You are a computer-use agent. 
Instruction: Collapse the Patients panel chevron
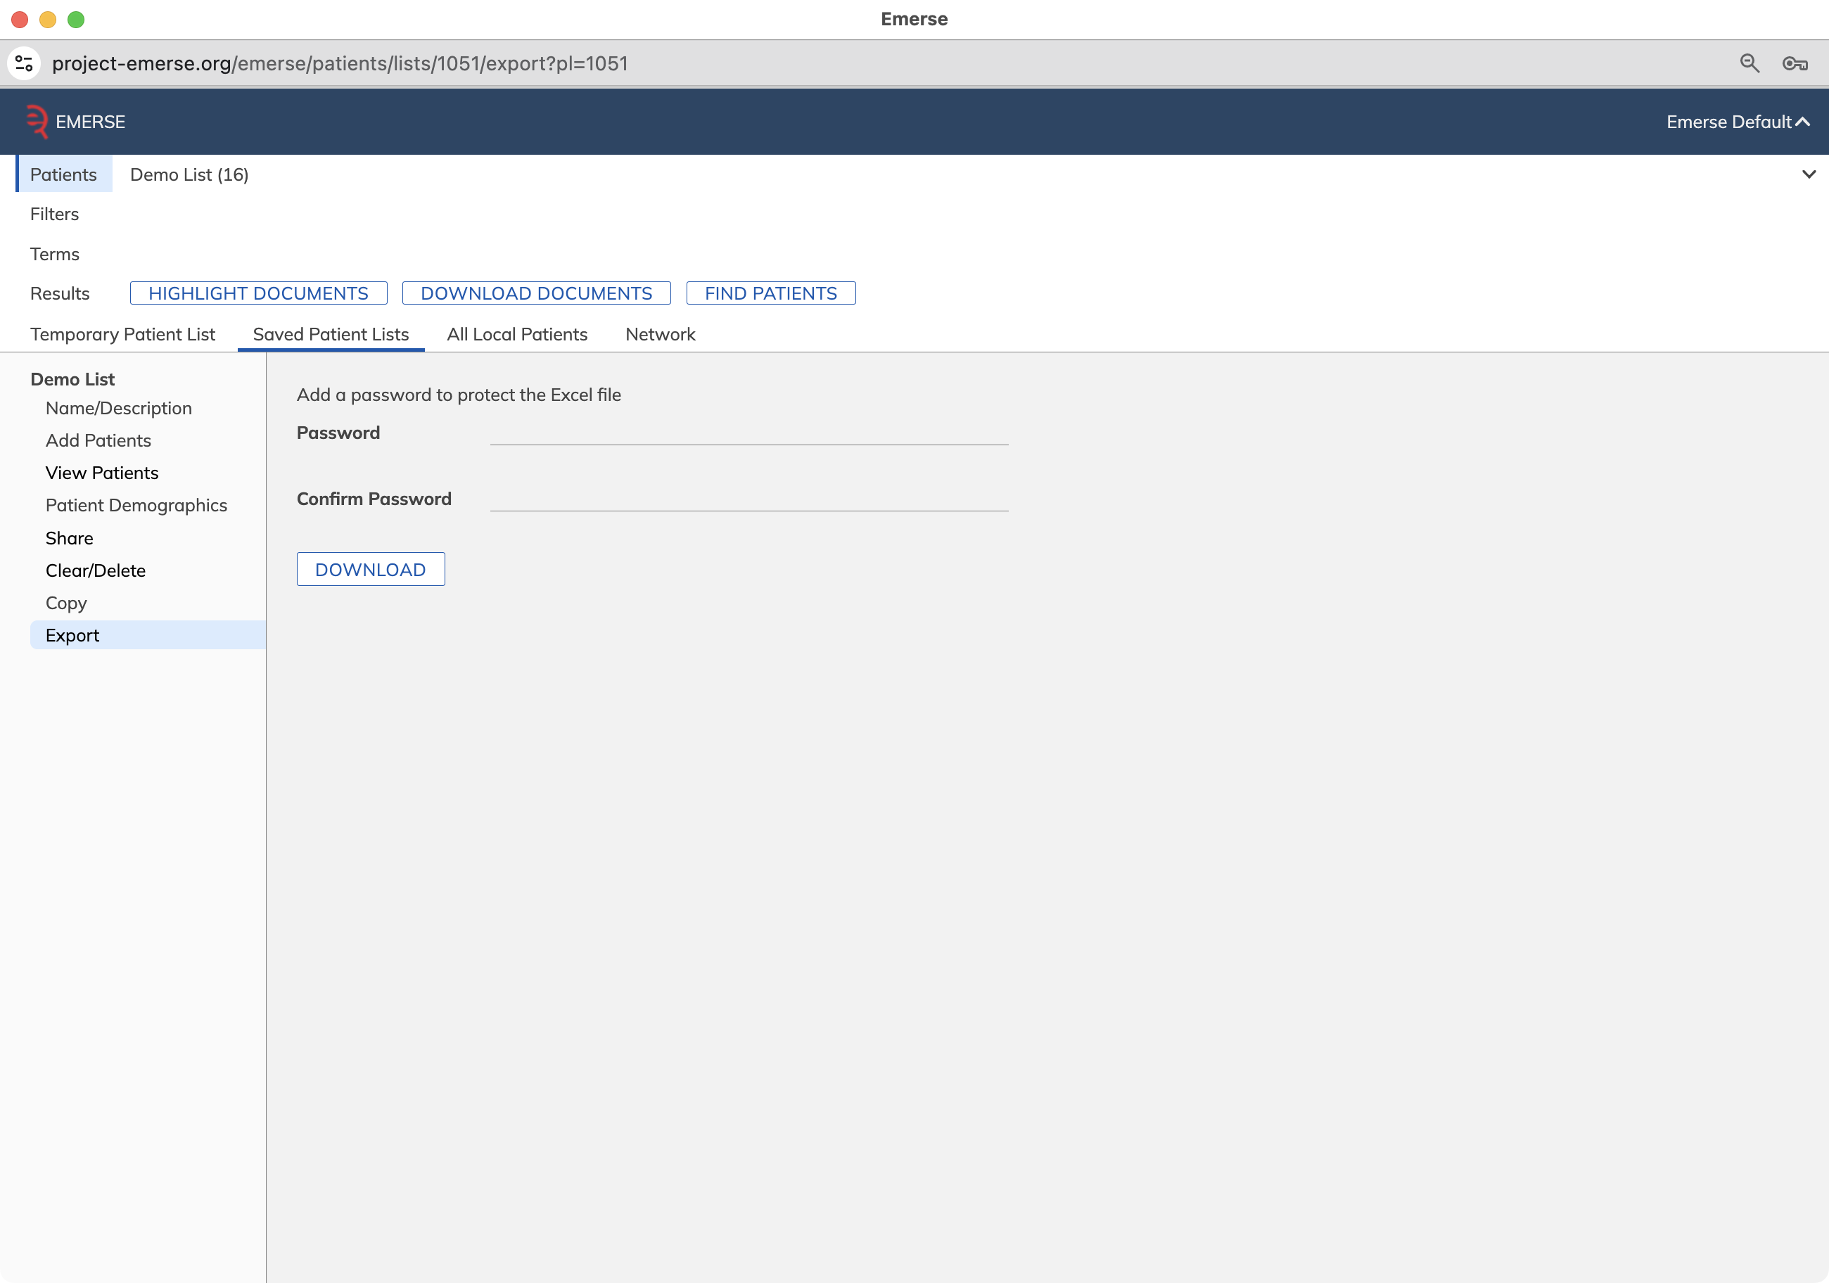(1809, 174)
